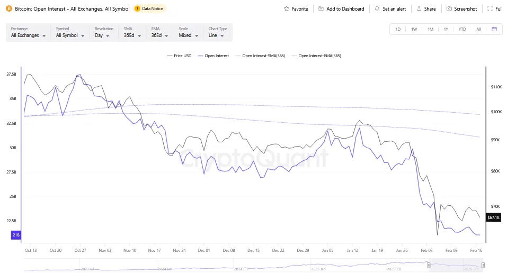Image resolution: width=507 pixels, height=273 pixels.
Task: Toggle Price USD series in legend
Action: coord(179,56)
